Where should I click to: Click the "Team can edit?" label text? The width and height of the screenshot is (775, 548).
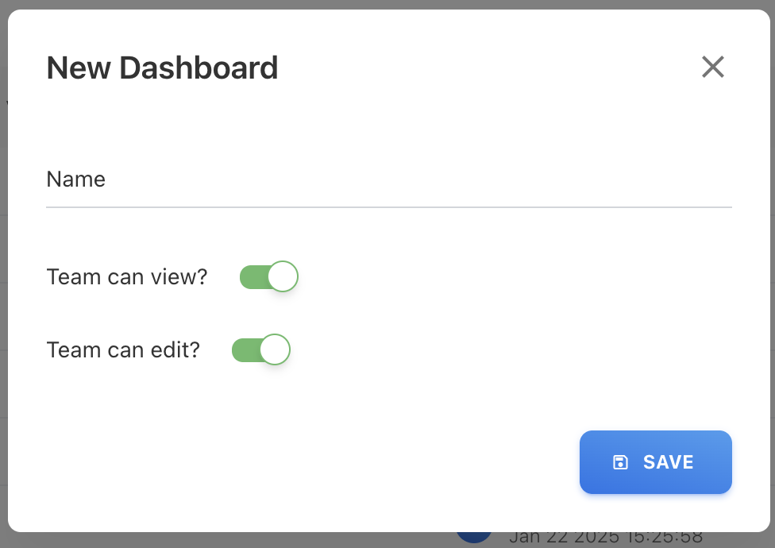(123, 349)
